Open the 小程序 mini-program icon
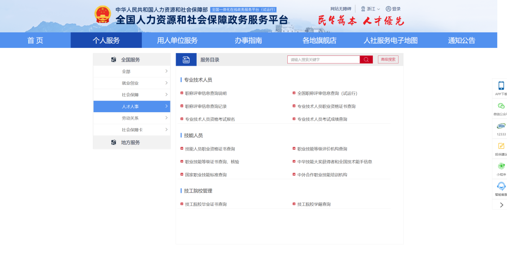 (x=501, y=166)
